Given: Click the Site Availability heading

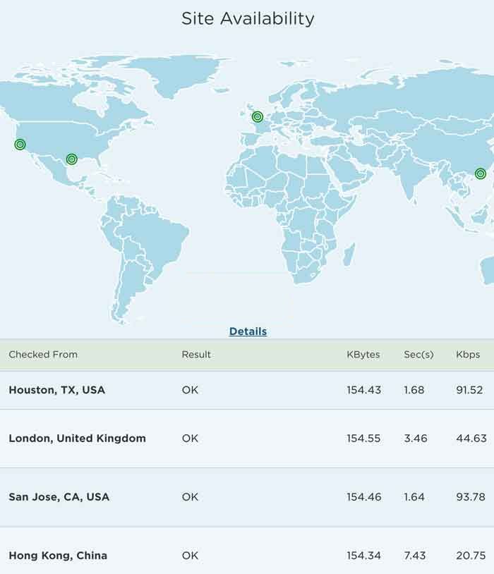Looking at the screenshot, I should (x=248, y=18).
